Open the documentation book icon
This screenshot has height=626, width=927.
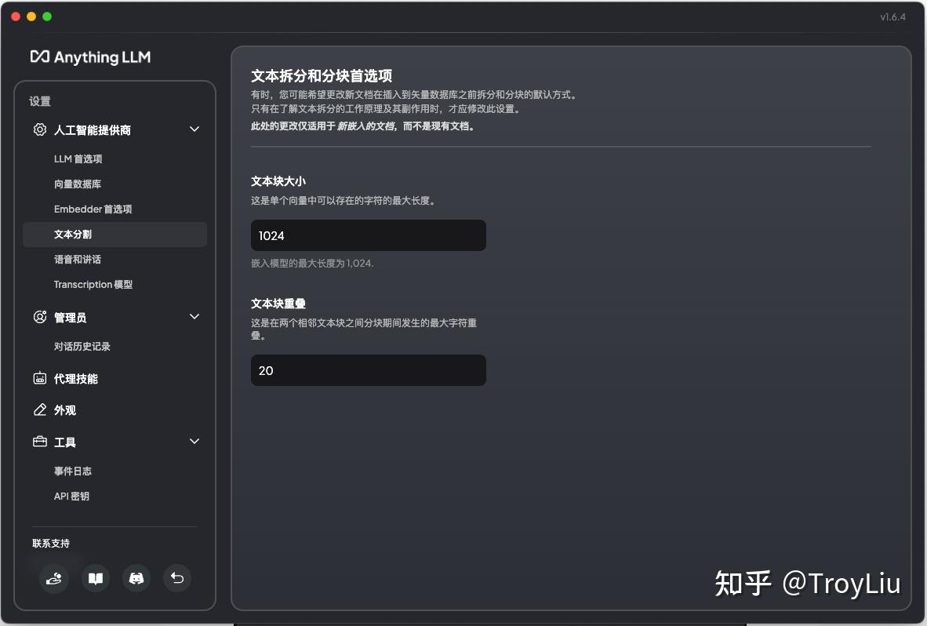pos(95,578)
